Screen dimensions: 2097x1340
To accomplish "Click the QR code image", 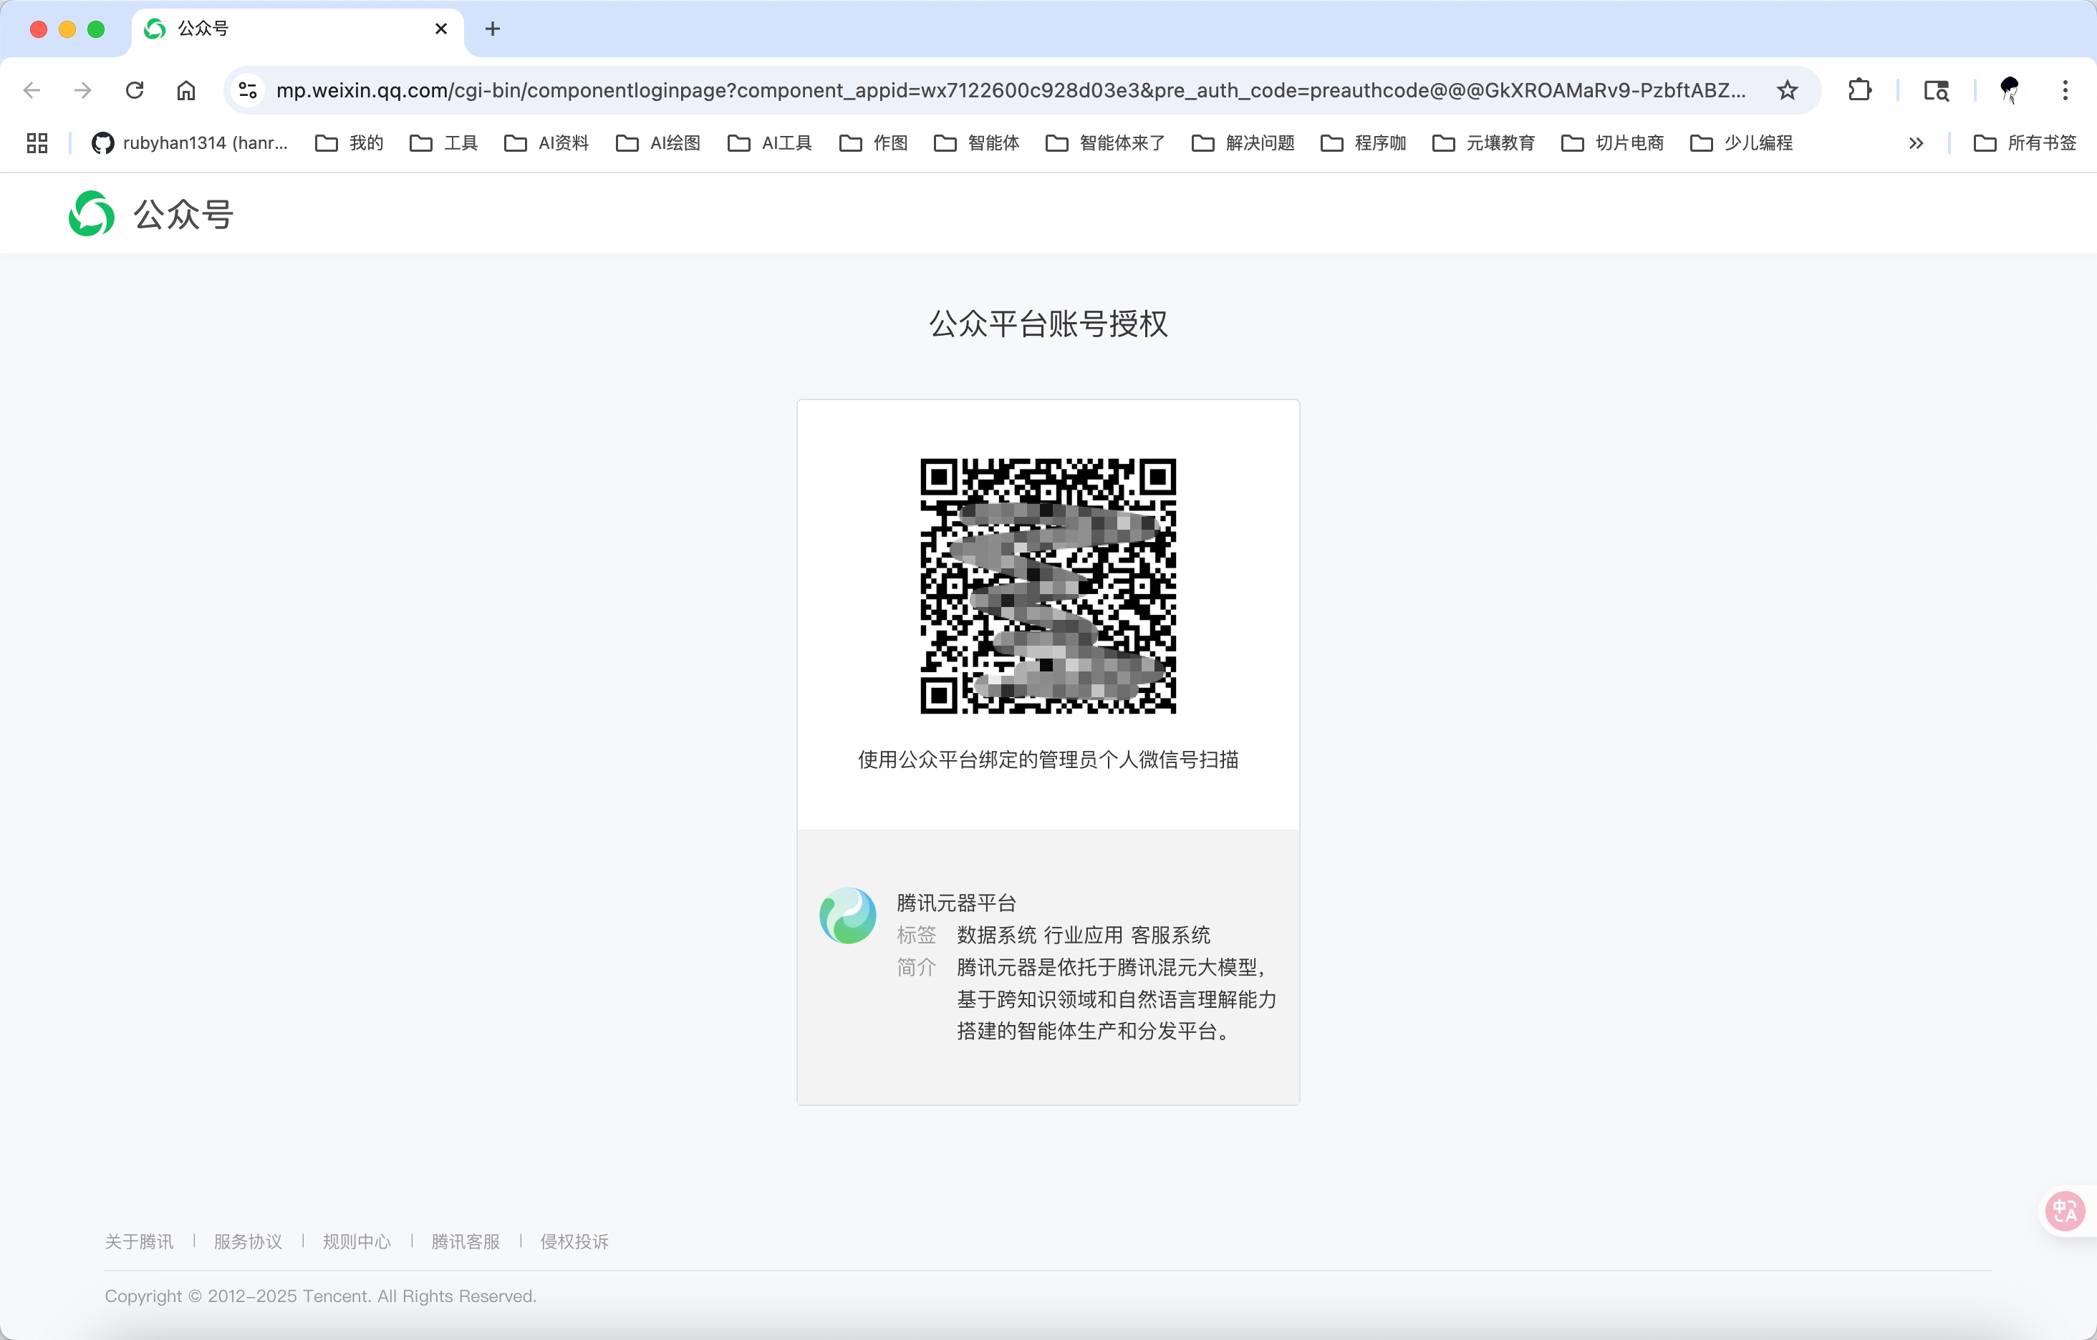I will [x=1047, y=585].
